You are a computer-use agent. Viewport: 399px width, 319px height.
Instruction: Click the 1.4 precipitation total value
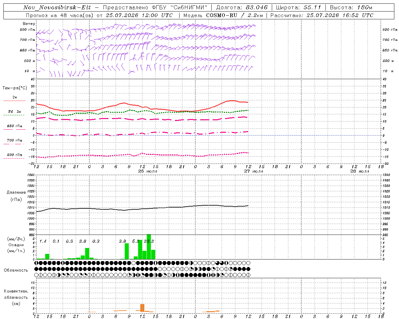click(x=43, y=241)
